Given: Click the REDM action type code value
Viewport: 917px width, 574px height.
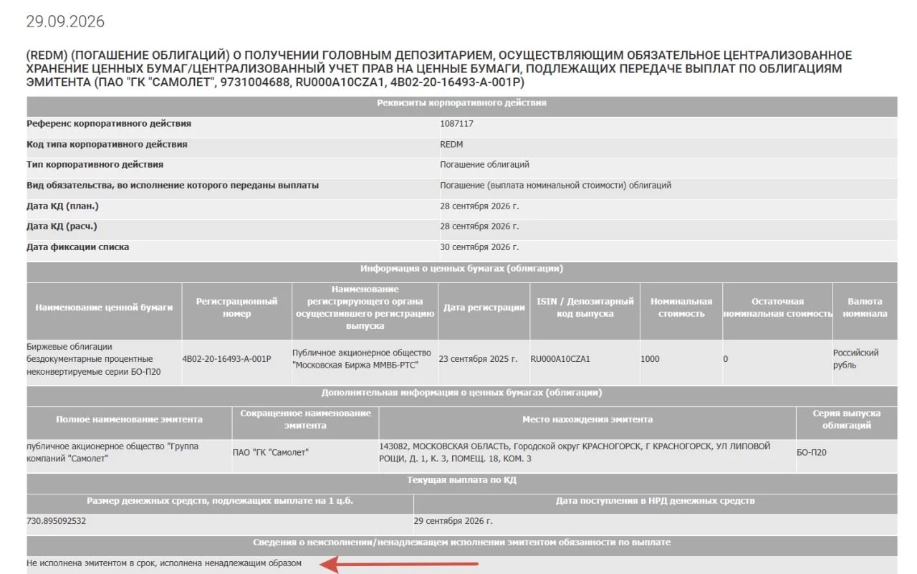Looking at the screenshot, I should (x=452, y=145).
